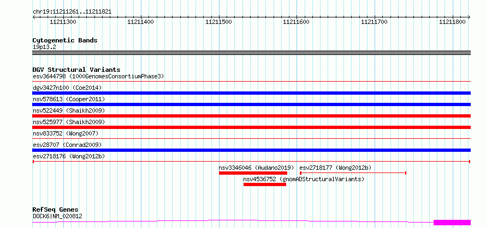This screenshot has width=486, height=228.
Task: Open the nsv3346046 (Audano2019) label
Action: pos(256,168)
